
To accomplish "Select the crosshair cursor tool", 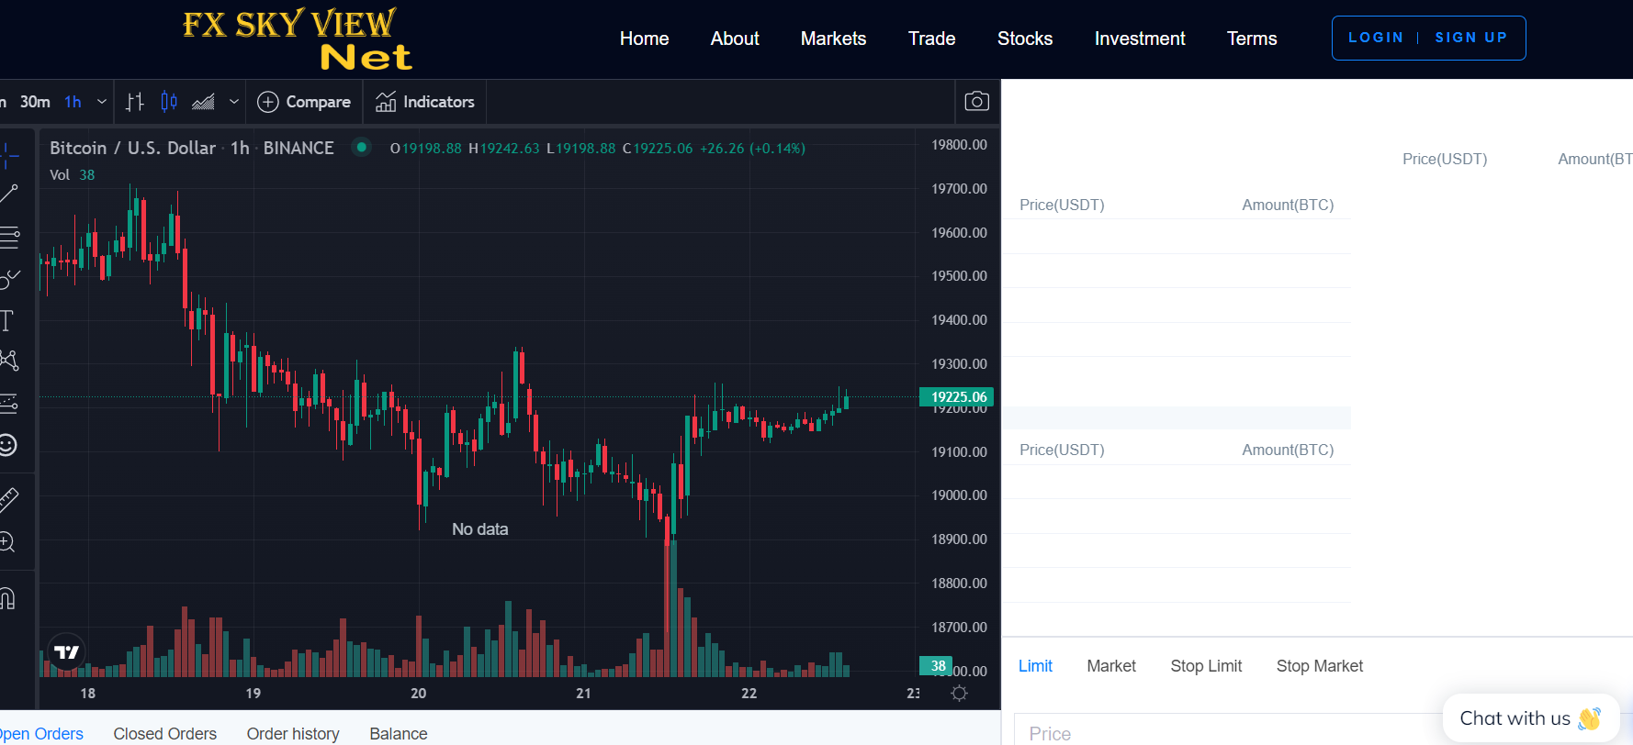I will tap(8, 154).
